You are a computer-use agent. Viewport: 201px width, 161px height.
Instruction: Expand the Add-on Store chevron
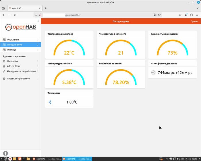38,66
